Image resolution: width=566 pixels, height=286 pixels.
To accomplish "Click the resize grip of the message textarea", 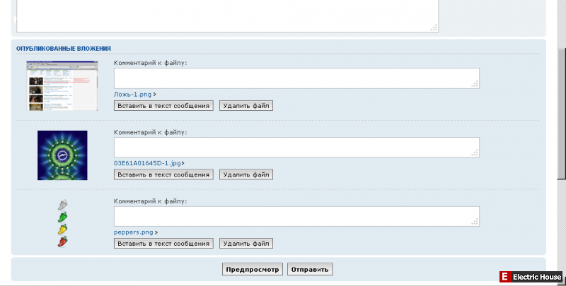I will (x=434, y=28).
